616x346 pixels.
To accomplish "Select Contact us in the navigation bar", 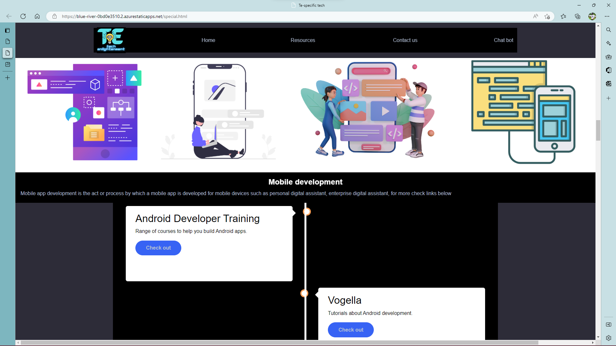I will (405, 40).
